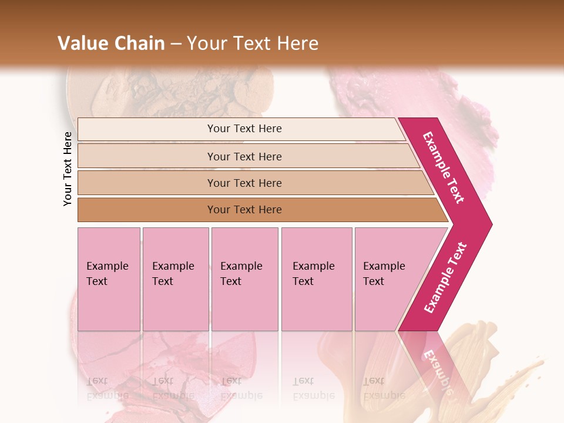The image size is (564, 423).
Task: Click the lower chevron arrow "Example Text"
Action: 445,277
